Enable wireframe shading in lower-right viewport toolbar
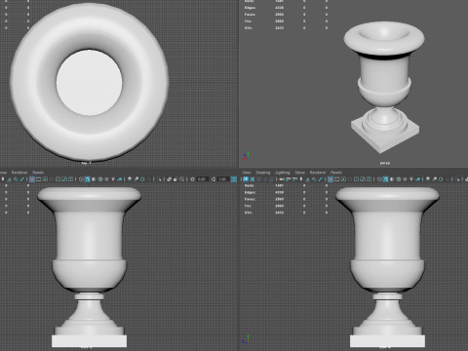This screenshot has width=468, height=351. pyautogui.click(x=379, y=179)
